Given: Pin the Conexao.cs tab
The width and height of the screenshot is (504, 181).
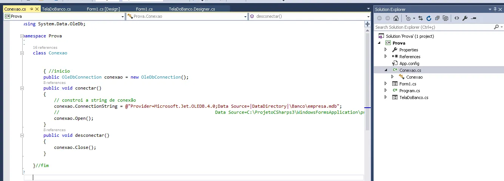Looking at the screenshot, I should pyautogui.click(x=31, y=9).
